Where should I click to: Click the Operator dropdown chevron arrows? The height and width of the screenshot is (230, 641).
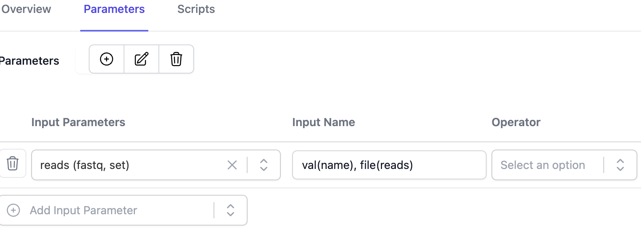click(620, 165)
